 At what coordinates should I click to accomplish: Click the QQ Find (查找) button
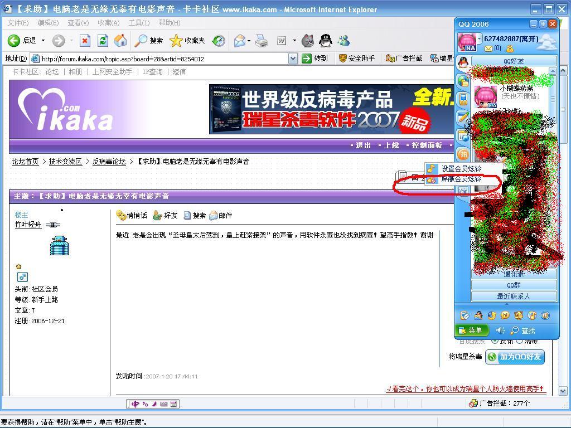click(x=523, y=330)
